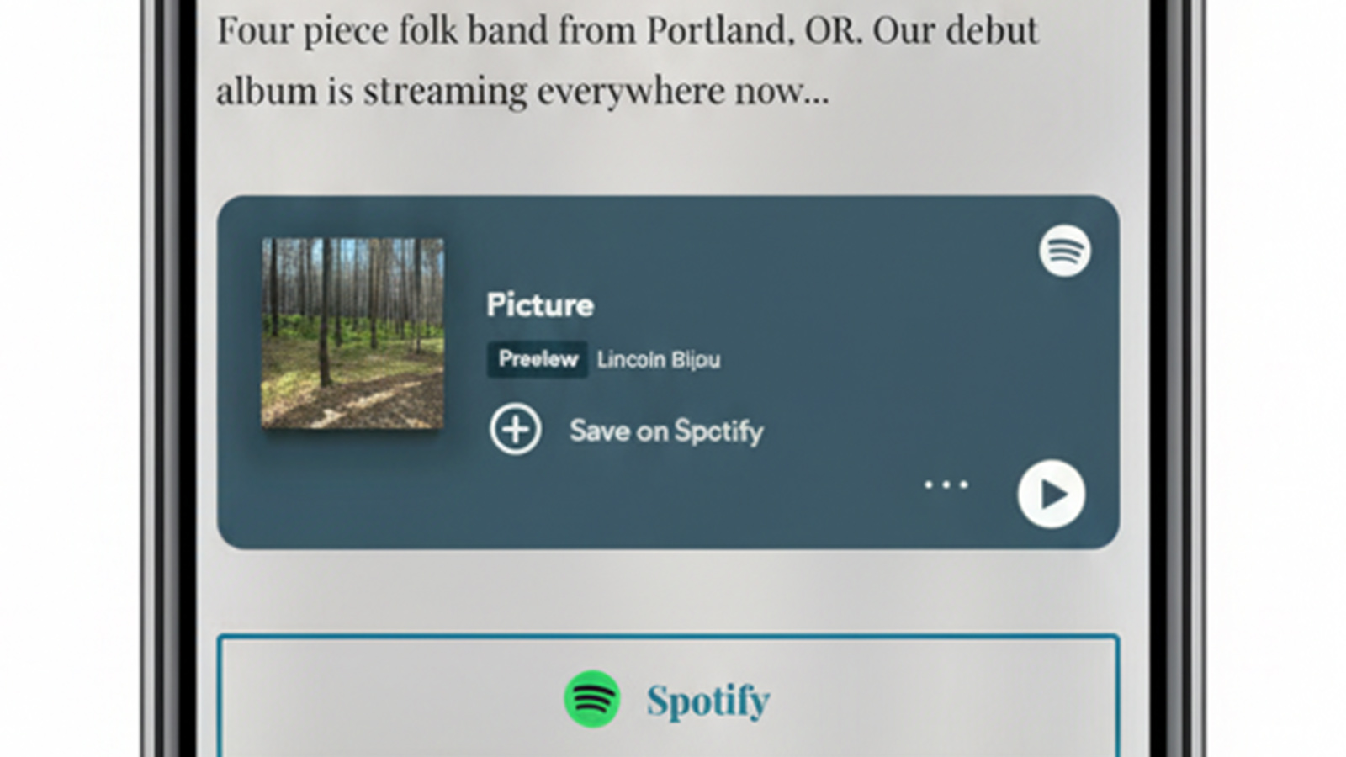The height and width of the screenshot is (757, 1346).
Task: Click the Preview badge beside artist name
Action: pyautogui.click(x=538, y=359)
